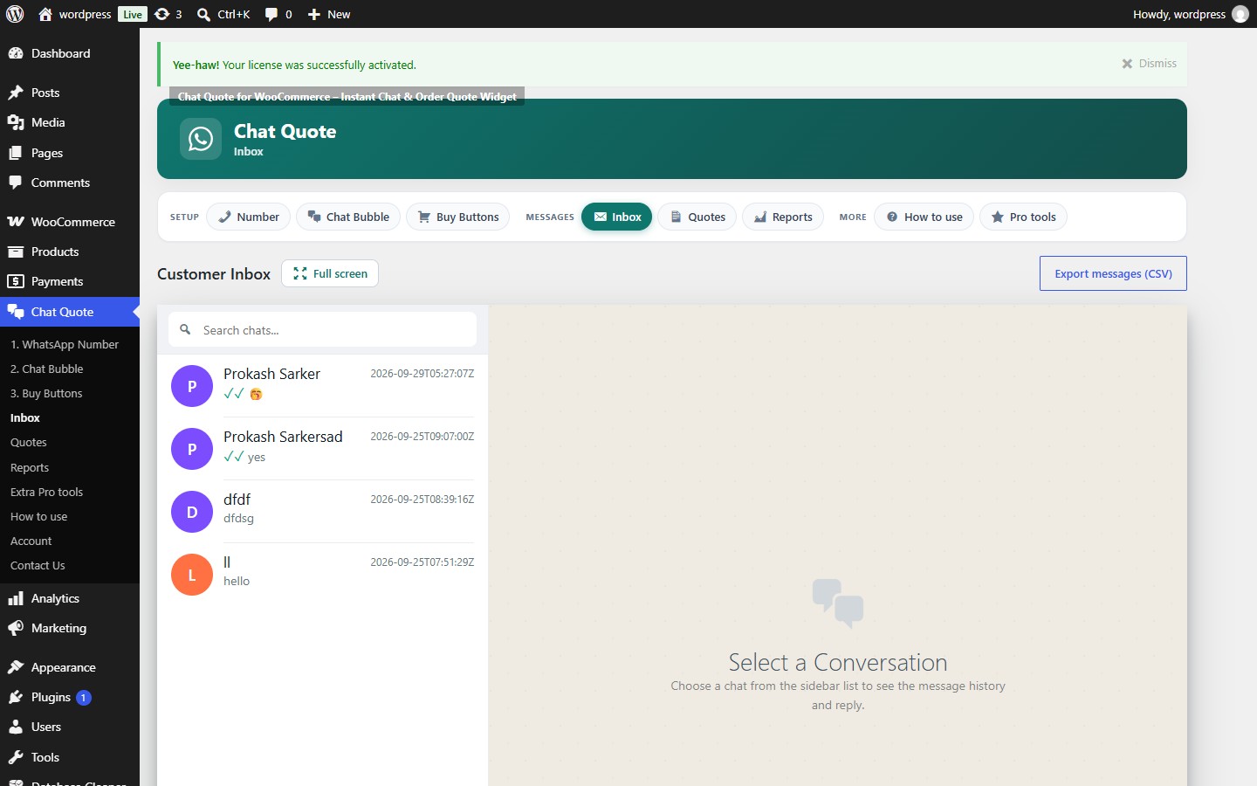Open the wordpress site home icon

click(x=45, y=14)
